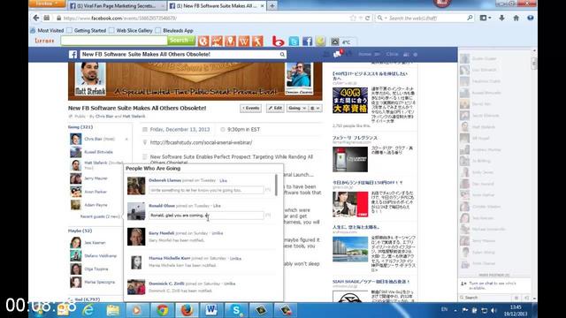The image size is (566, 318).
Task: Click the Edit event button
Action: click(275, 108)
